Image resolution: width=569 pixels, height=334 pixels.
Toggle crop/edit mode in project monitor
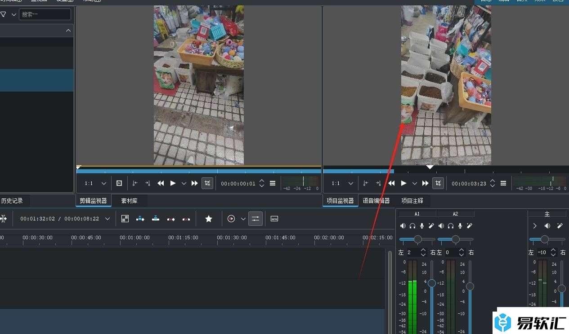click(x=438, y=183)
